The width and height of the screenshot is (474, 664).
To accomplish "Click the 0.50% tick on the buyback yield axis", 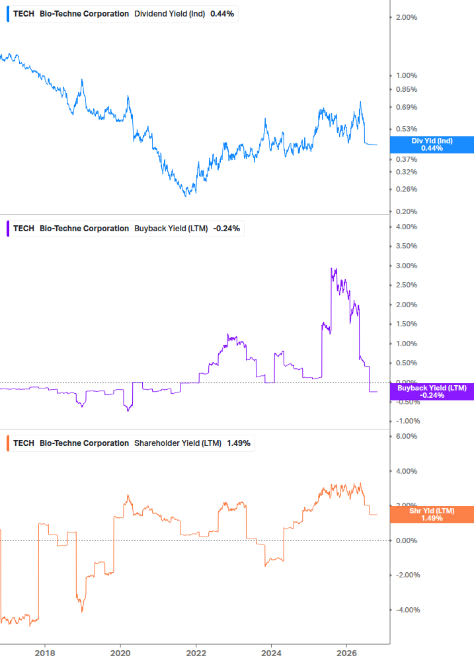I will [x=407, y=363].
